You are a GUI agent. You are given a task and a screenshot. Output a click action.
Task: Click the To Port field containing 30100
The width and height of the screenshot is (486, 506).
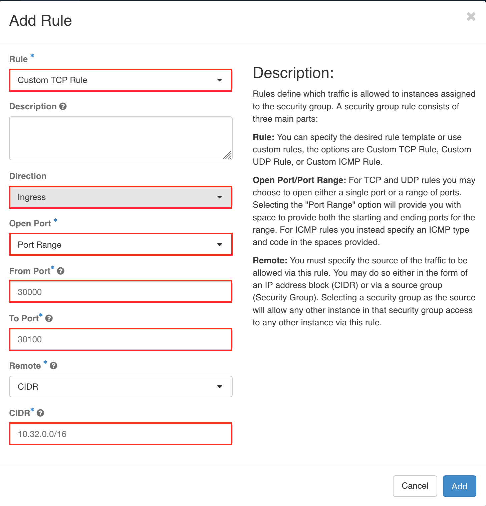[x=121, y=339]
